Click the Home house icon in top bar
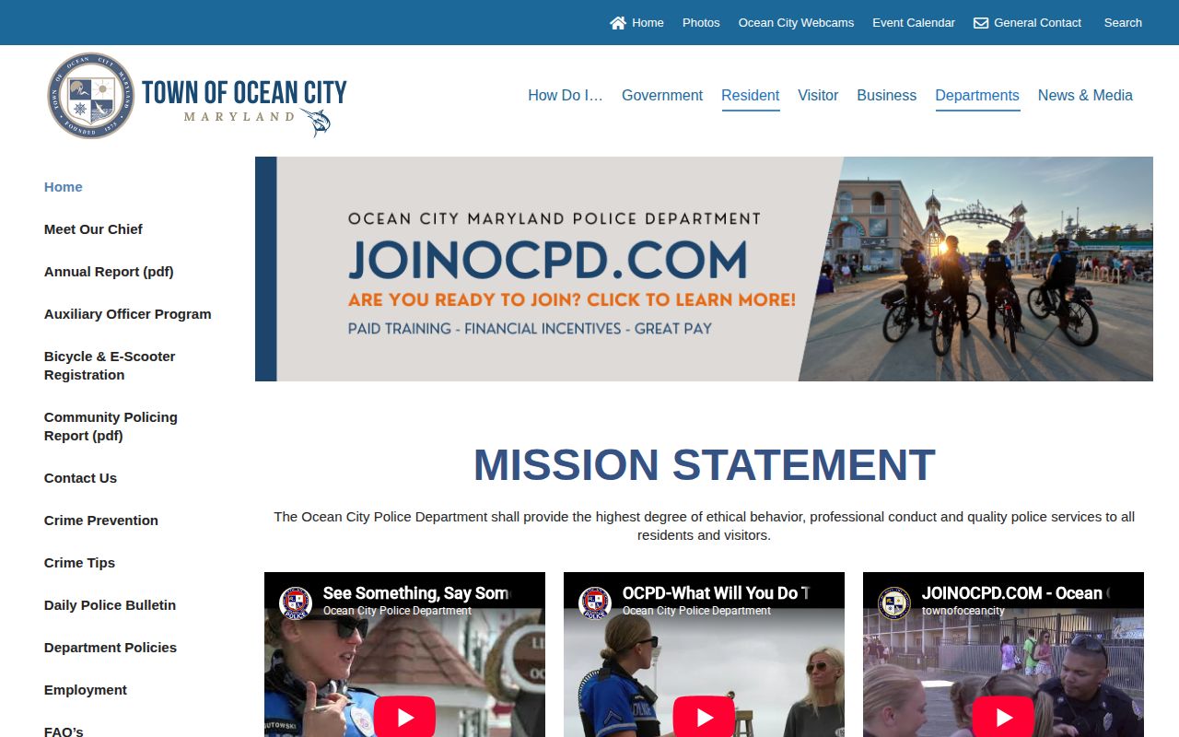Screen dimensions: 1179x737 tap(618, 23)
